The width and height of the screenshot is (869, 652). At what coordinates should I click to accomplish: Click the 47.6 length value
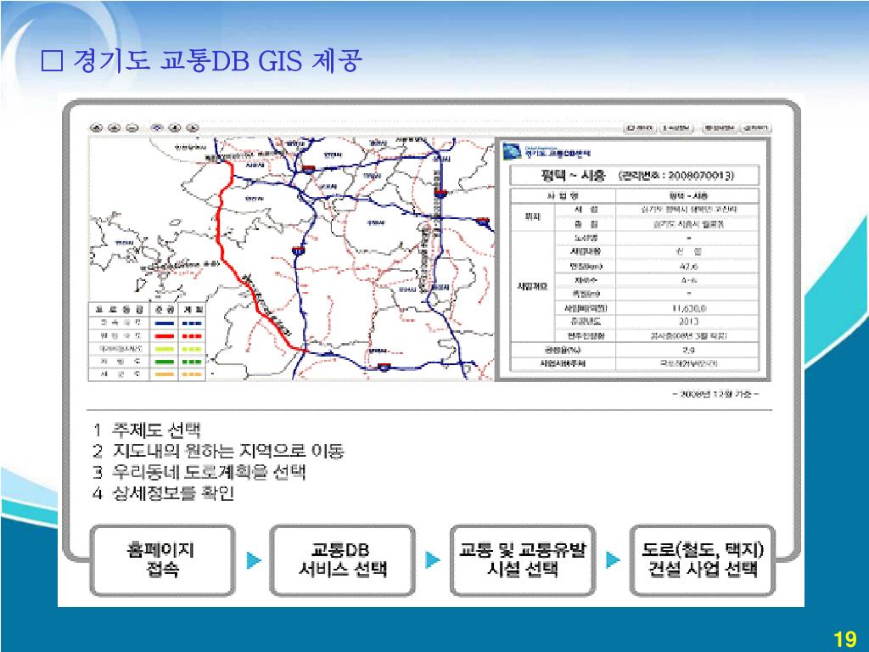[x=687, y=266]
